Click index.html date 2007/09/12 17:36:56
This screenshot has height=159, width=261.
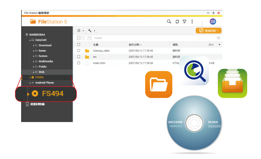(141, 63)
